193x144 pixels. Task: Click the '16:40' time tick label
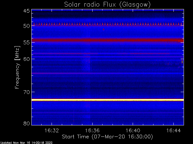click(133, 130)
